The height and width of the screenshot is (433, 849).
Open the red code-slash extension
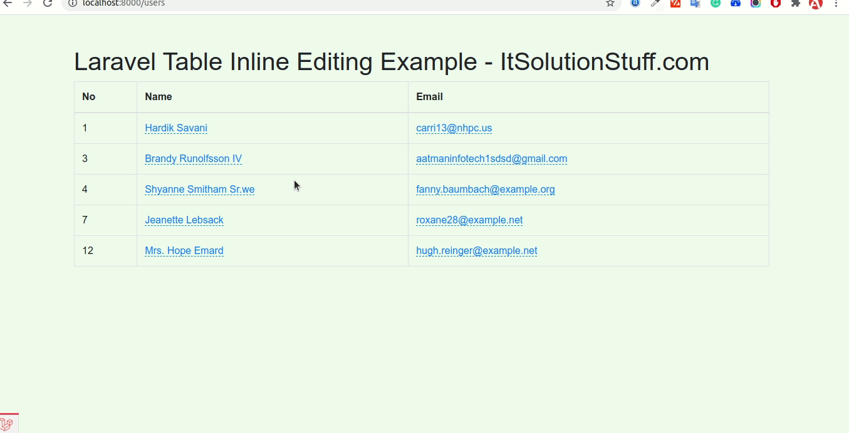click(x=675, y=3)
